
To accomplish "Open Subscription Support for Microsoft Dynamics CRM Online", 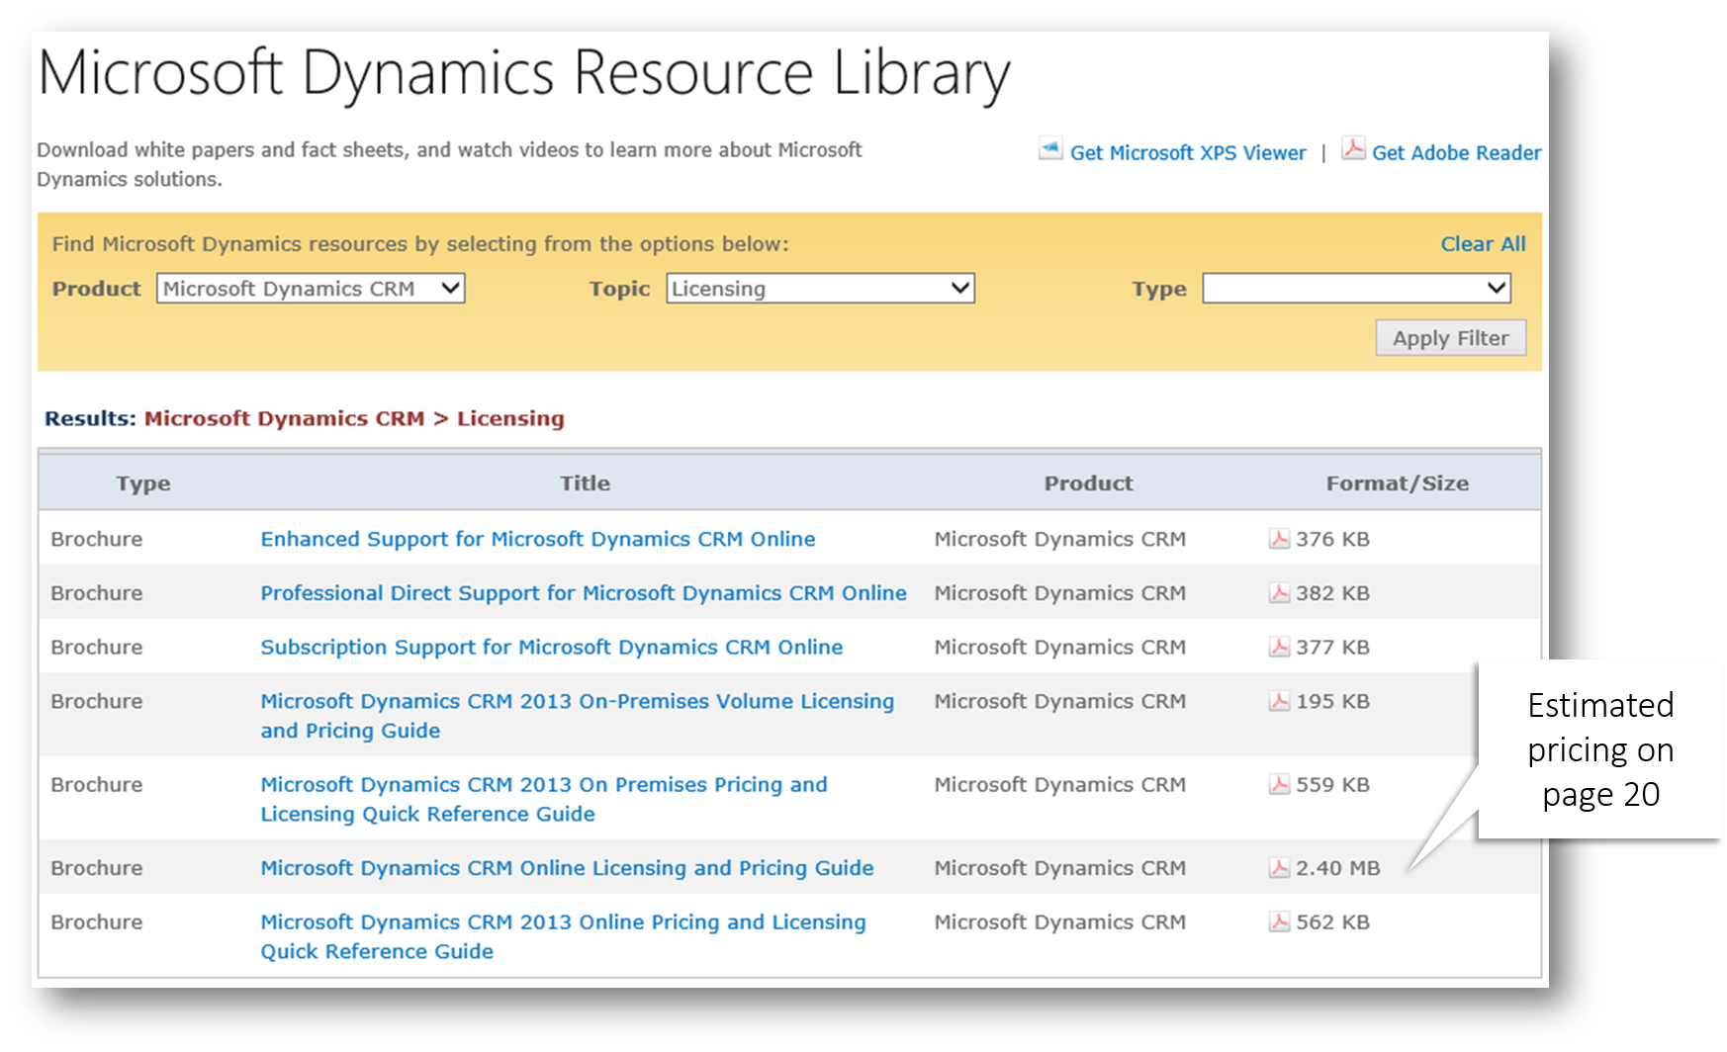I will [x=552, y=647].
